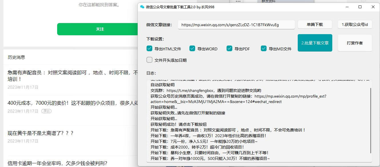Click the 单篇下载 download button

(x=315, y=24)
